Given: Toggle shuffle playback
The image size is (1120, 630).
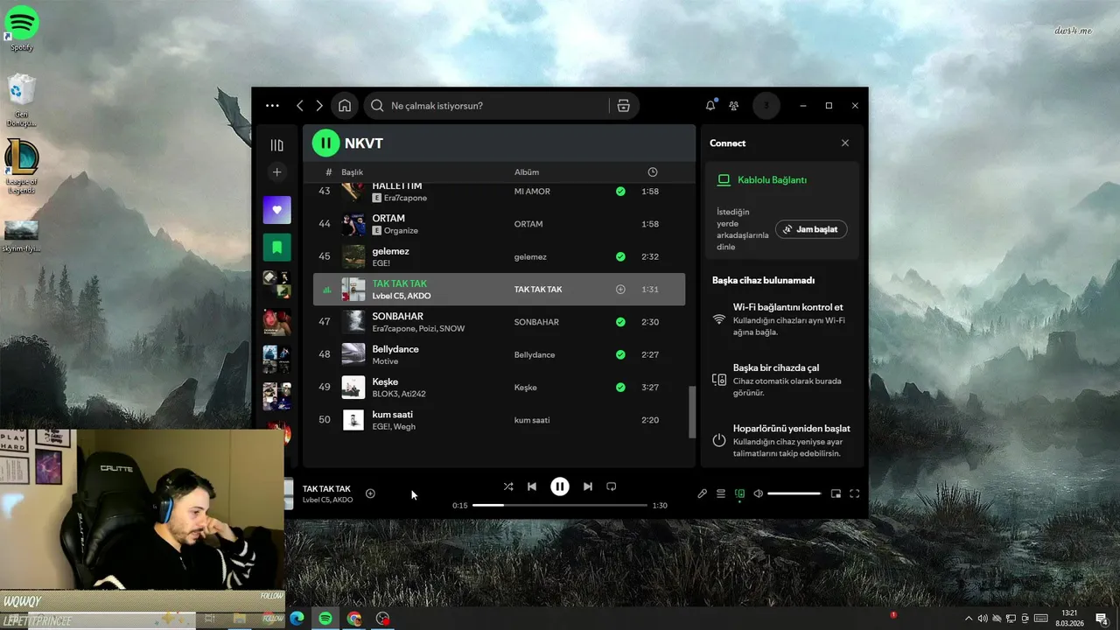Looking at the screenshot, I should point(508,486).
